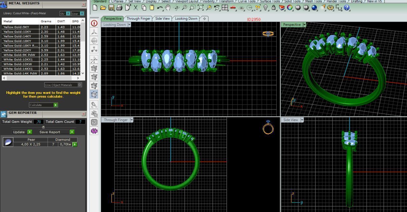The image size is (407, 212).
Task: Add a new viewport tab with plus
Action: (204, 18)
